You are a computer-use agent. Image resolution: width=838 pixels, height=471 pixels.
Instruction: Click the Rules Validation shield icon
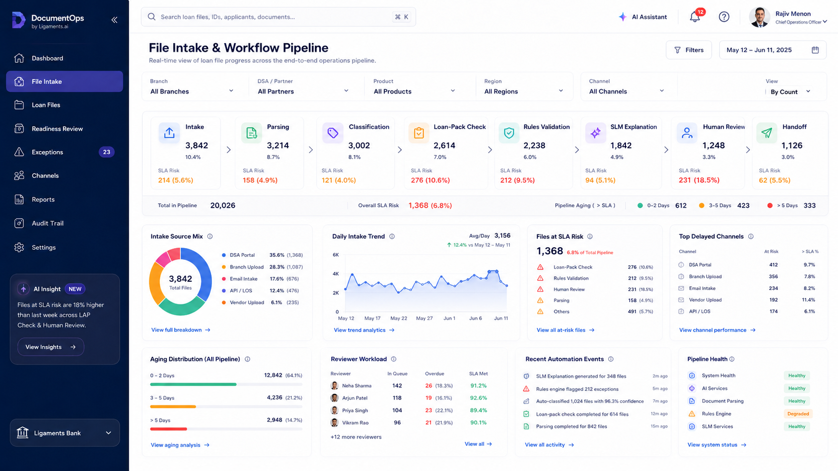[509, 133]
